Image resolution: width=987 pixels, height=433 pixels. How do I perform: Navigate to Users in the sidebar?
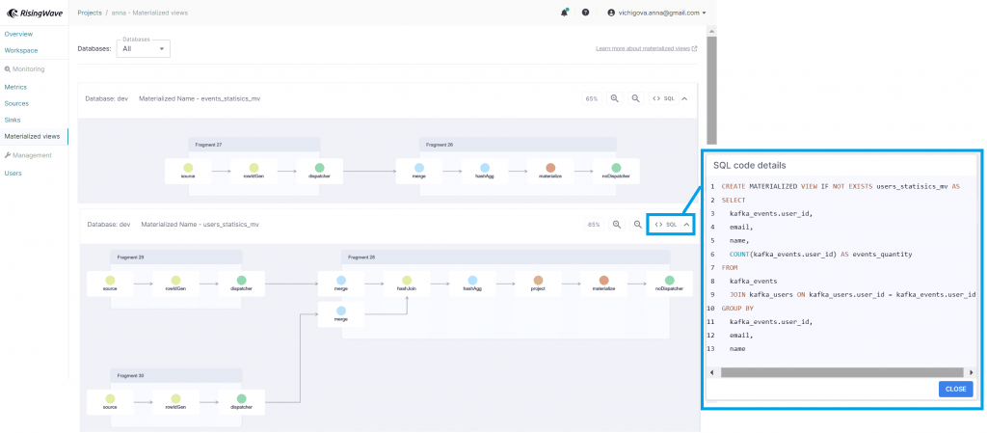(13, 173)
